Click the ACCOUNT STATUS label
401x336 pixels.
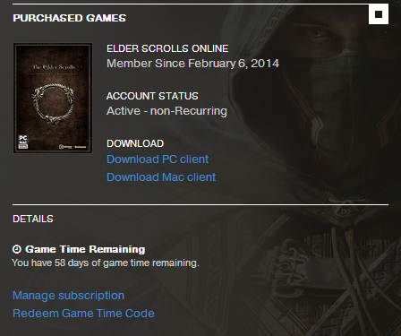(x=152, y=96)
